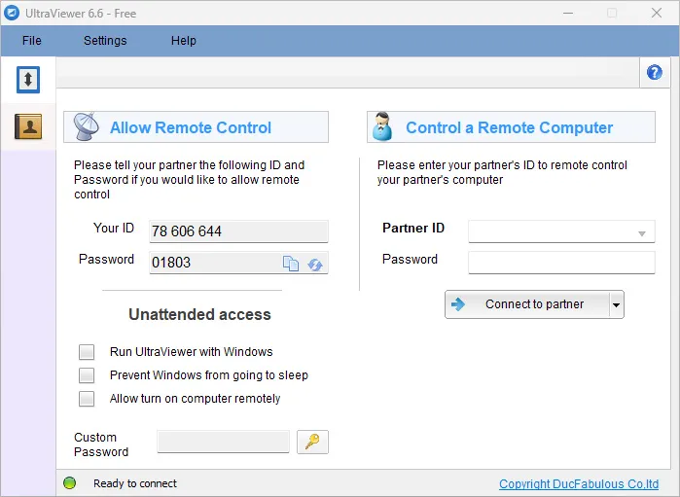The image size is (680, 497).
Task: Click the person icon beside Control a Remote Computer
Action: pyautogui.click(x=382, y=126)
